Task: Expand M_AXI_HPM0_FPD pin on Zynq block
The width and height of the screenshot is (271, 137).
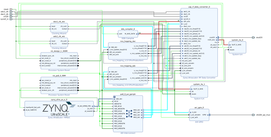Action: click(92, 106)
